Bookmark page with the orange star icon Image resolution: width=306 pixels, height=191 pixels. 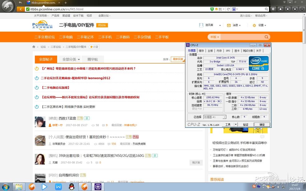click(217, 9)
